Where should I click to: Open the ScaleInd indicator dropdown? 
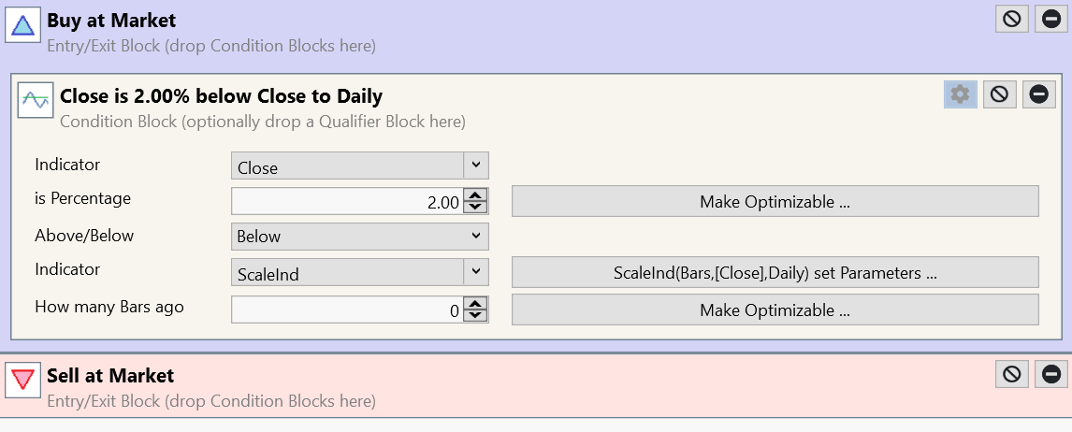click(476, 271)
